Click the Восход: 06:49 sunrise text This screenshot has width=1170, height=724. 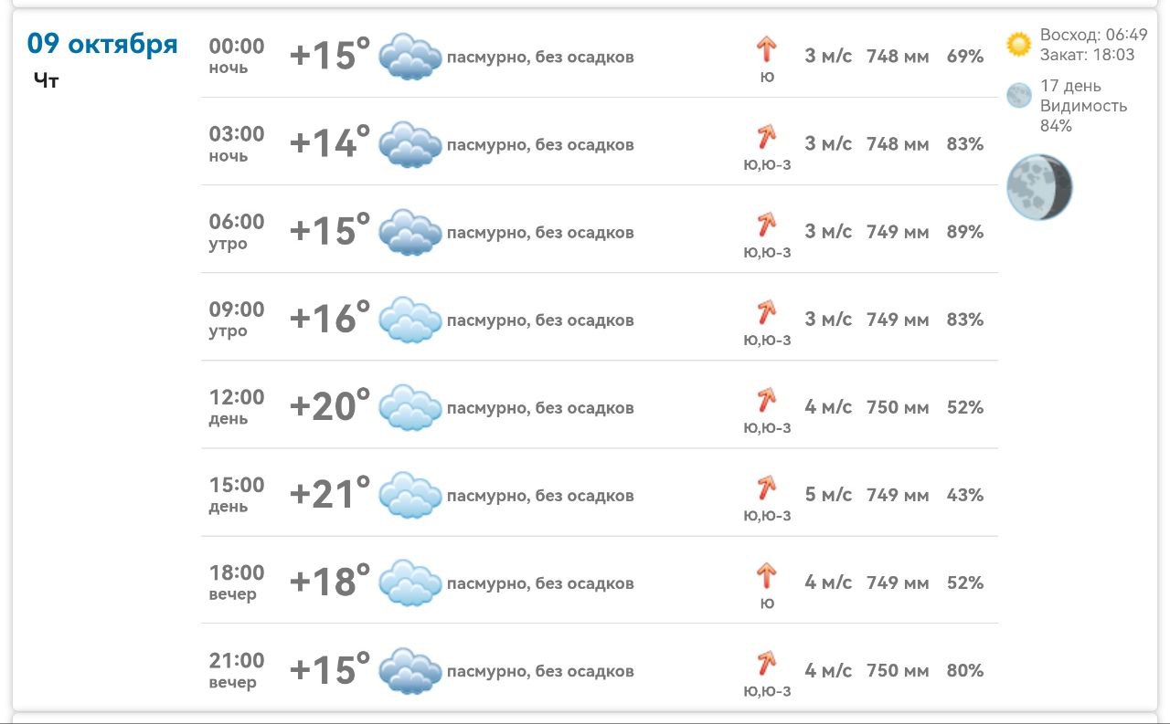click(1093, 36)
